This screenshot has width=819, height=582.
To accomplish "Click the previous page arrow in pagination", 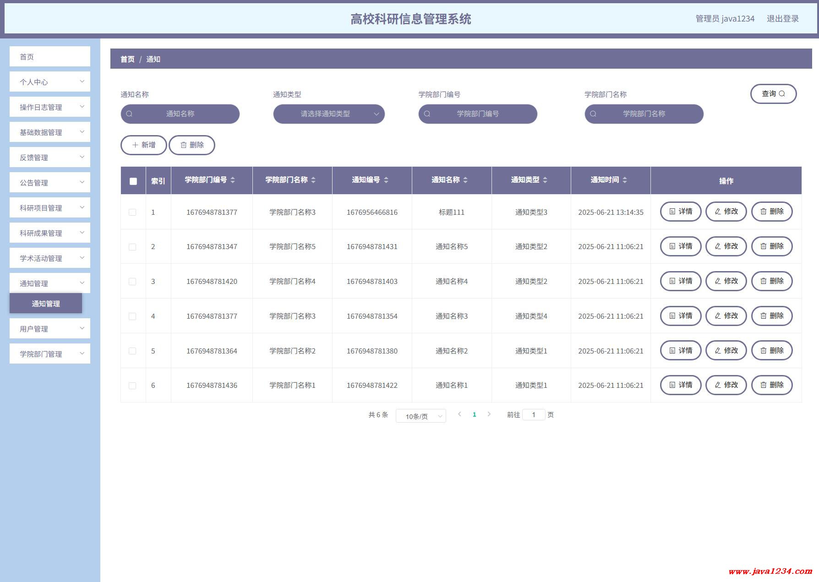I will point(459,414).
